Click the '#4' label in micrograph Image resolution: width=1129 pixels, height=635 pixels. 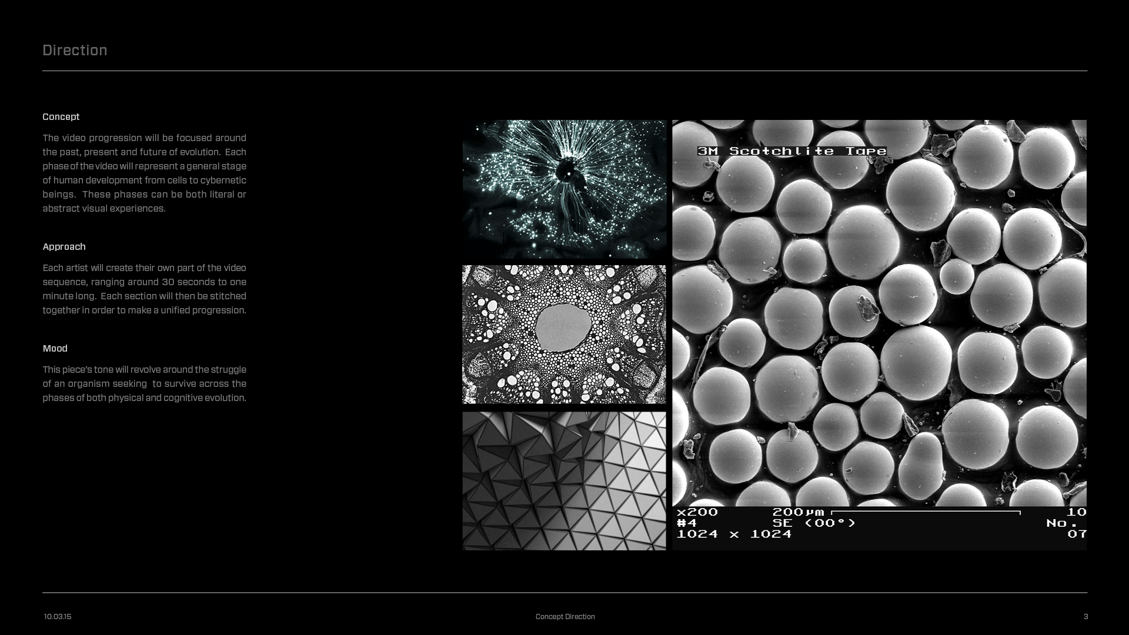[687, 523]
